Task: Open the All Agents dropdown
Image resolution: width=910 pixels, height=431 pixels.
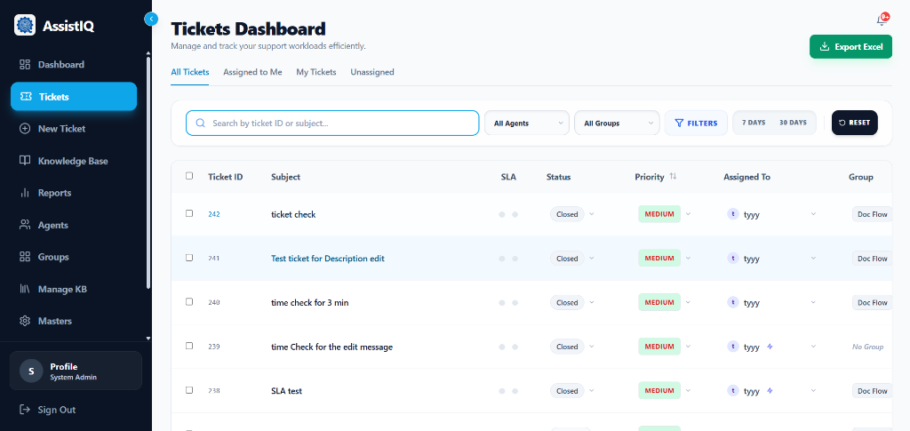Action: pyautogui.click(x=527, y=123)
